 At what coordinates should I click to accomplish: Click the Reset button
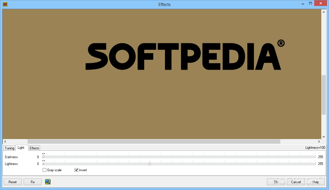pos(13,182)
